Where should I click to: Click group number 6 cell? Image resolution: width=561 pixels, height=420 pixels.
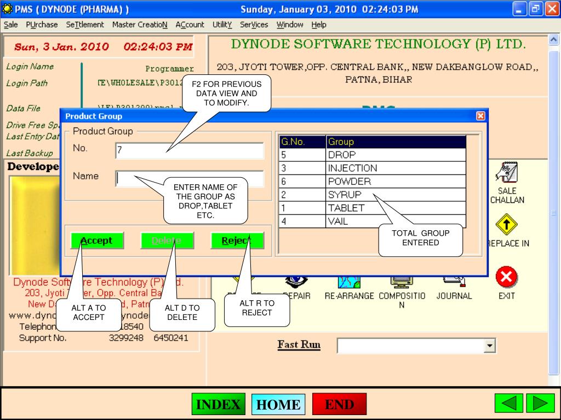pos(302,181)
